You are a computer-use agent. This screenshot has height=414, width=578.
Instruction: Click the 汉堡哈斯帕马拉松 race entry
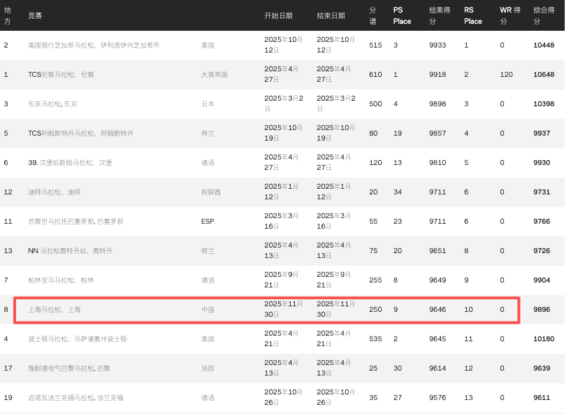(70, 163)
